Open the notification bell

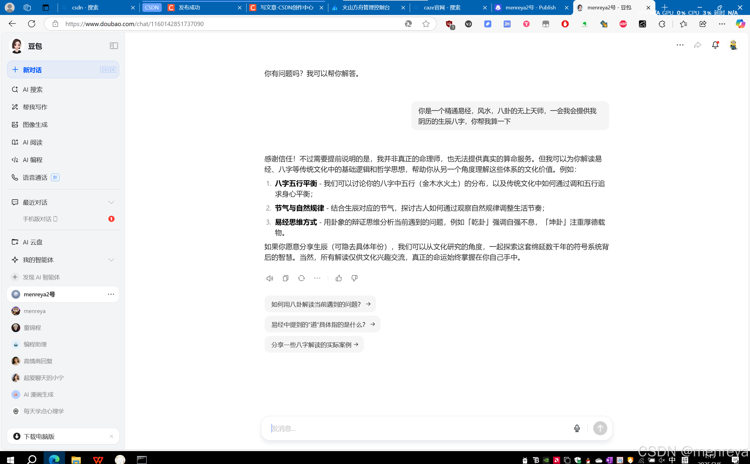click(715, 45)
